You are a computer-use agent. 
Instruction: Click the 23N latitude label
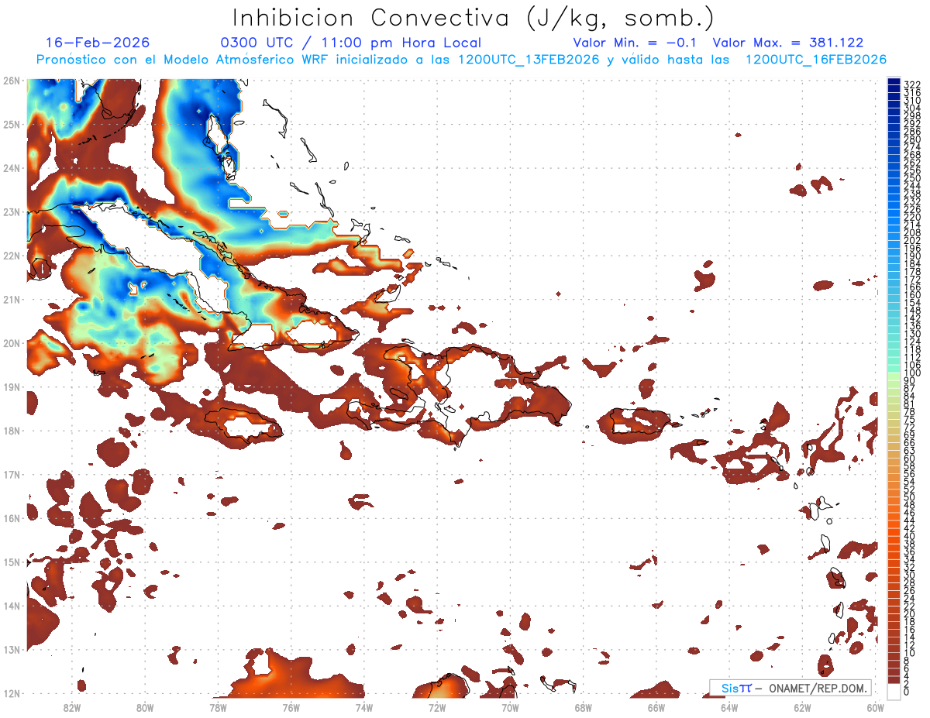[x=11, y=212]
